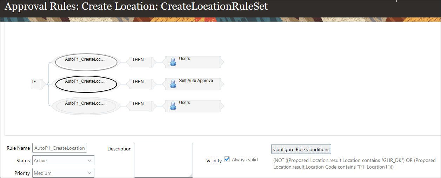This screenshot has height=178, width=441.
Task: Click inside the Description text area
Action: tap(163, 160)
